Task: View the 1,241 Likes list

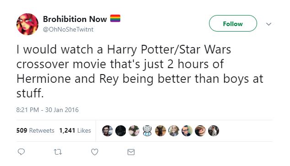Action: (x=75, y=130)
